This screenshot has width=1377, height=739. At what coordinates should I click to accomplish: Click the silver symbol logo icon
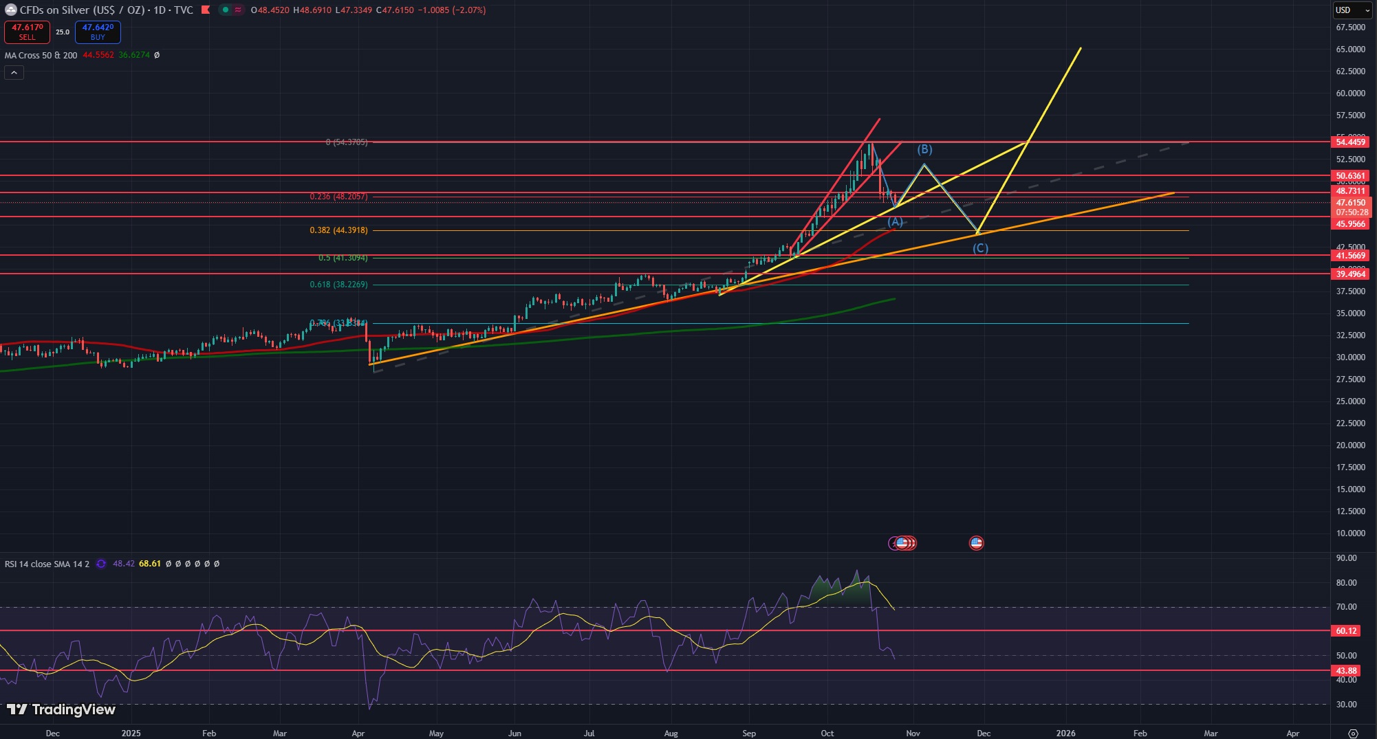point(10,10)
